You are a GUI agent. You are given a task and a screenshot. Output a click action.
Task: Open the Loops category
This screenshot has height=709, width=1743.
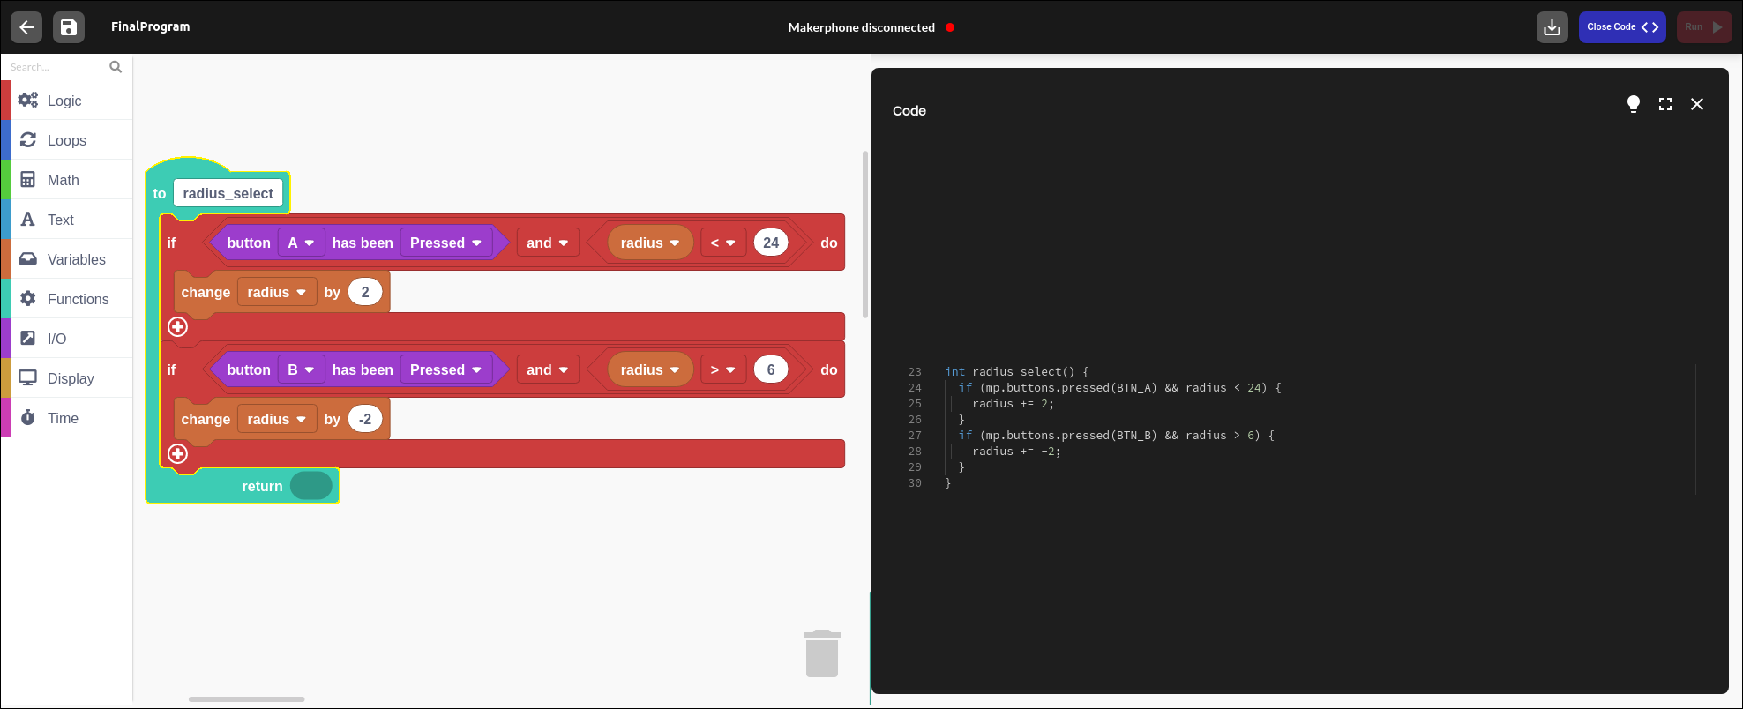(x=67, y=140)
